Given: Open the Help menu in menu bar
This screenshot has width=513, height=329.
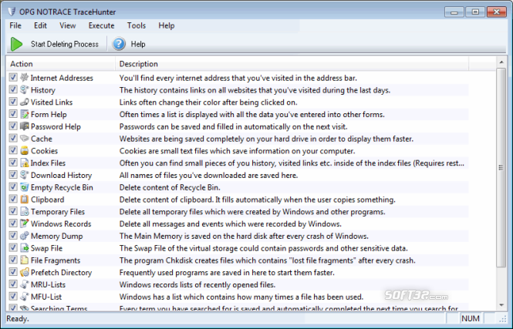Looking at the screenshot, I should pyautogui.click(x=166, y=25).
